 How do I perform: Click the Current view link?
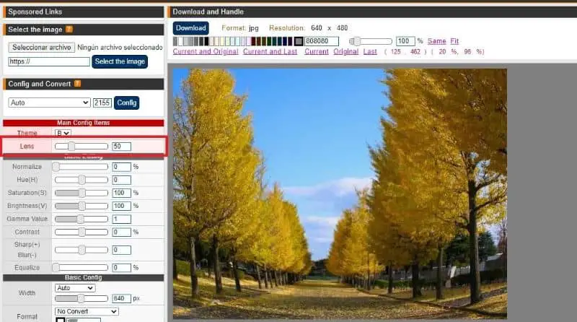[317, 51]
